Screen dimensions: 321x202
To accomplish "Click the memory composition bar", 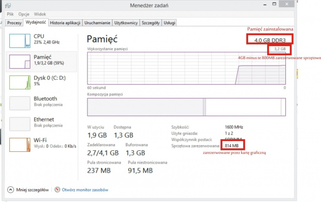I will click(x=186, y=107).
